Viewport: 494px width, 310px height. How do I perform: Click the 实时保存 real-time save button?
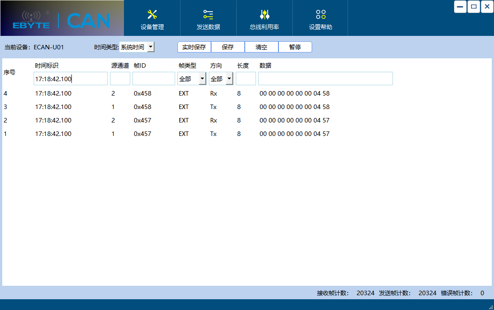tap(194, 47)
